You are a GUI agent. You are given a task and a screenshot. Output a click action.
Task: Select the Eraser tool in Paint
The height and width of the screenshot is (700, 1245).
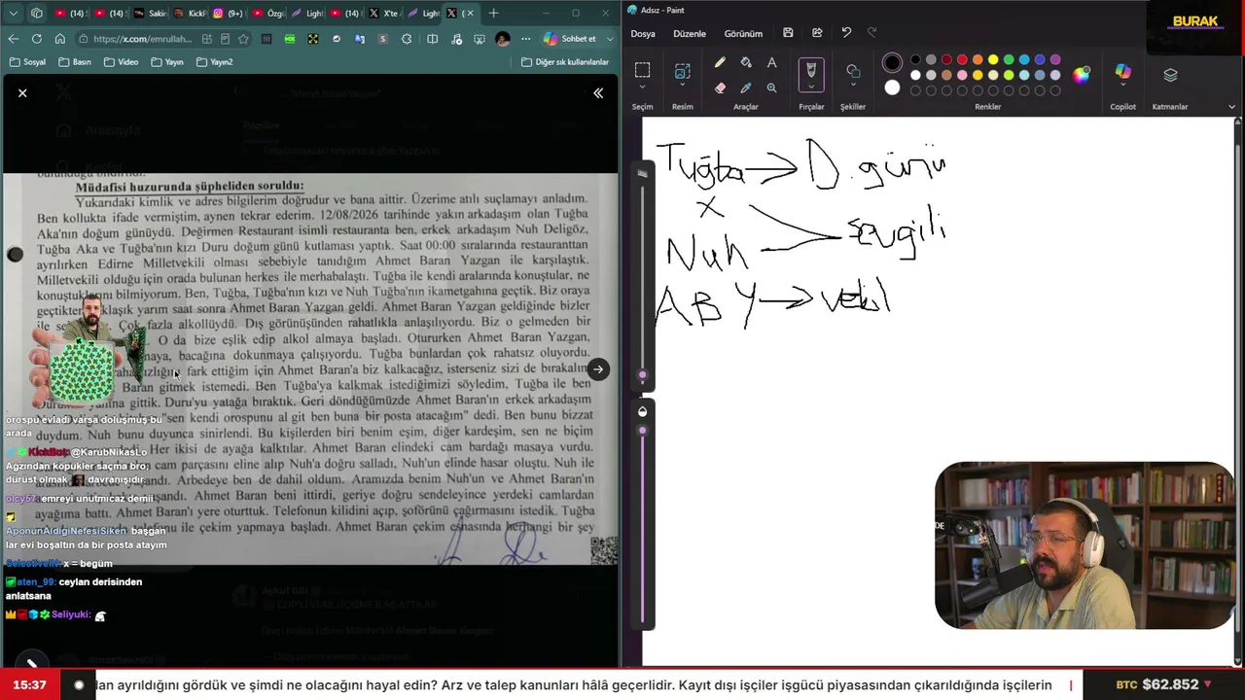click(720, 87)
